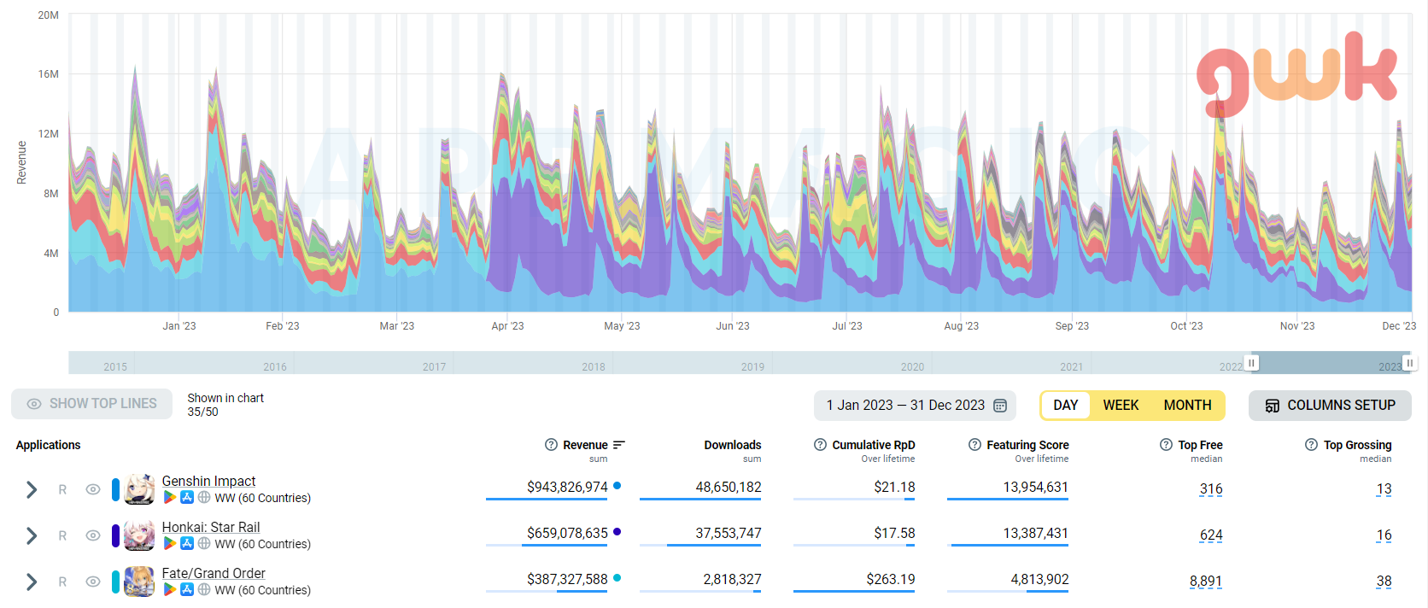
Task: Click the Genshin Impact blue color swatch
Action: click(x=115, y=489)
